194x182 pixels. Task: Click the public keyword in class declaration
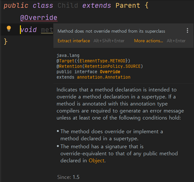tap(16, 5)
